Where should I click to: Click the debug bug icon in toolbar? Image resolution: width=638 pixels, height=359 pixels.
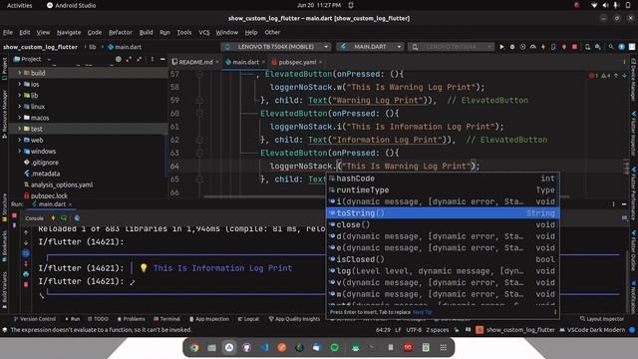click(x=512, y=47)
